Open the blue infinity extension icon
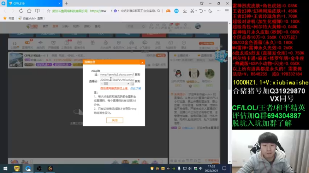Screen dimensions: 309x173 tap(177, 11)
